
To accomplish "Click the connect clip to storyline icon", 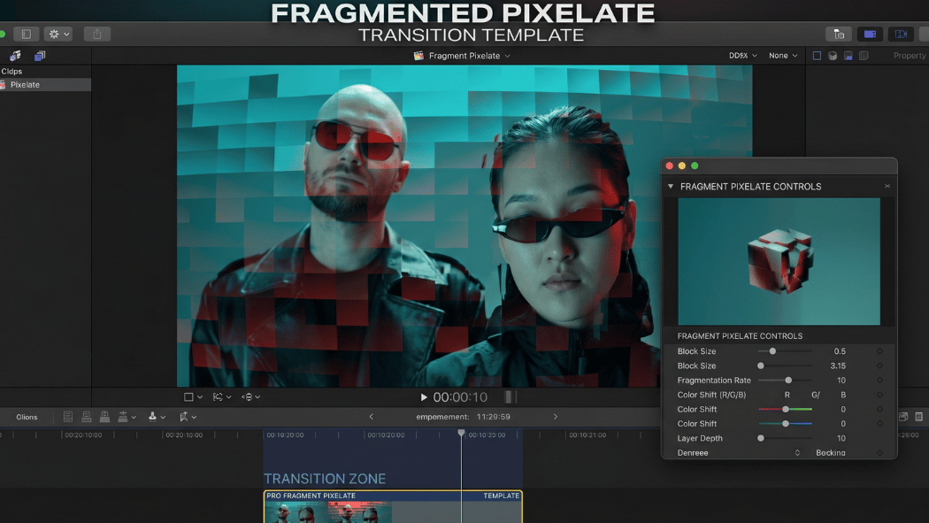I will (68, 417).
